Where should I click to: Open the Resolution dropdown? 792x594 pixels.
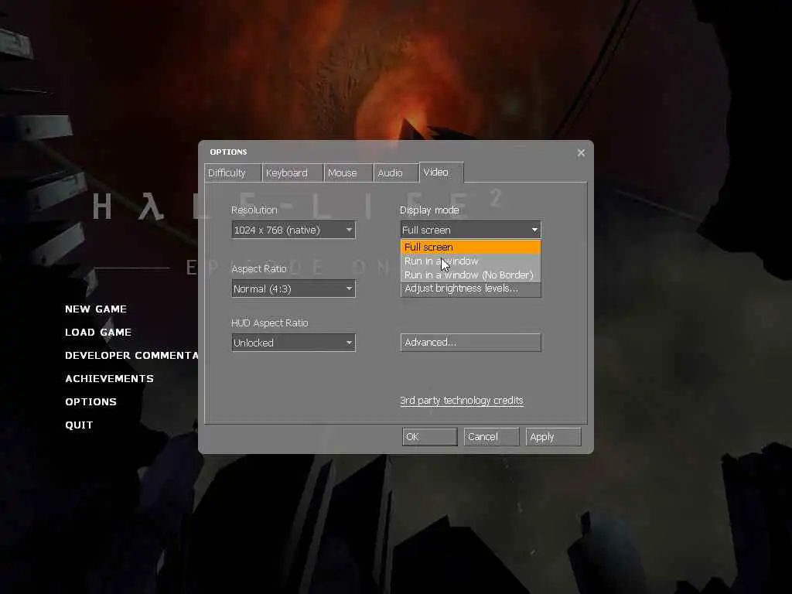[x=293, y=230]
